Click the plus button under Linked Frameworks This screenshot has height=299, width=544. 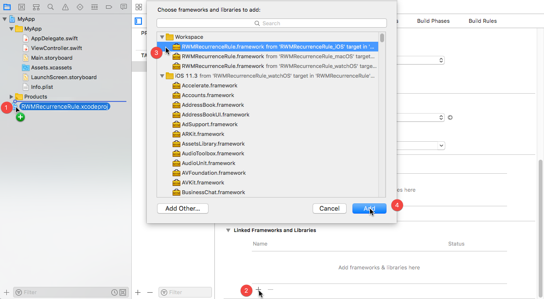click(258, 289)
